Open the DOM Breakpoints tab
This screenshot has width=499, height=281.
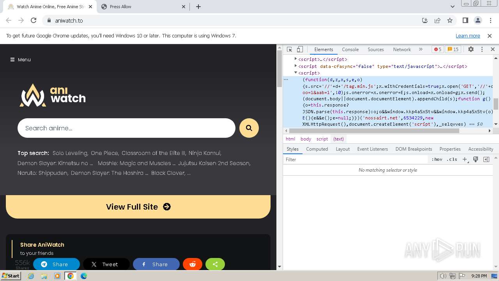414,149
